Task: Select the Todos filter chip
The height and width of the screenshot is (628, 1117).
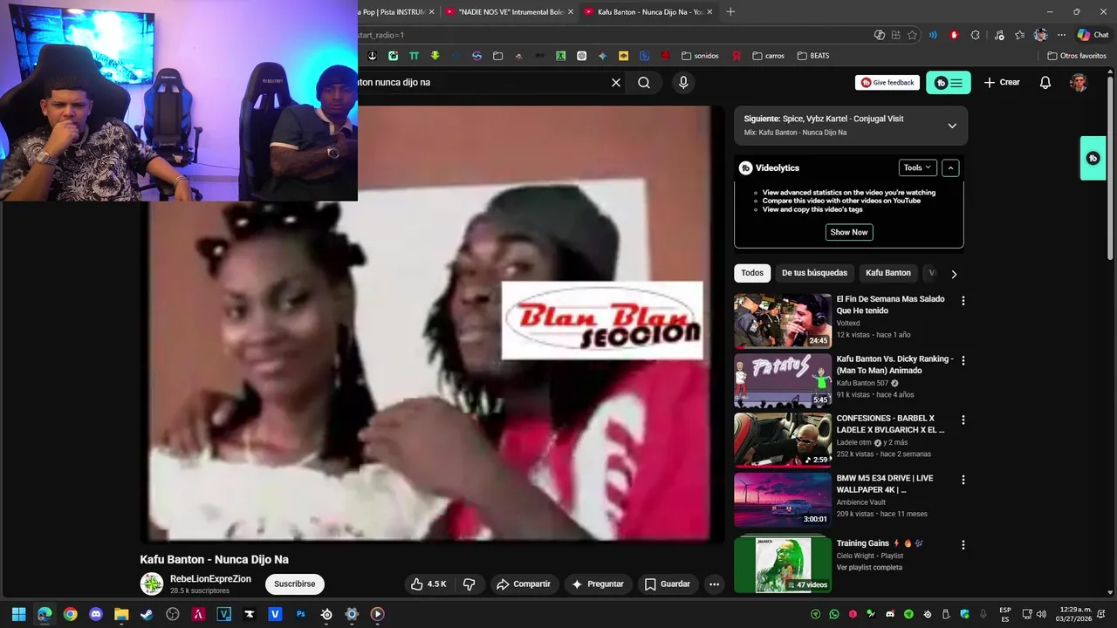Action: click(752, 273)
